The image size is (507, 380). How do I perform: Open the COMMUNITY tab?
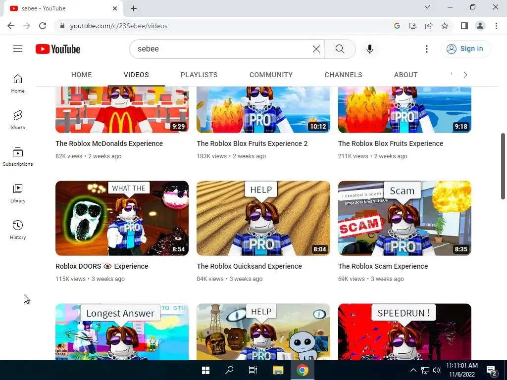(x=271, y=75)
